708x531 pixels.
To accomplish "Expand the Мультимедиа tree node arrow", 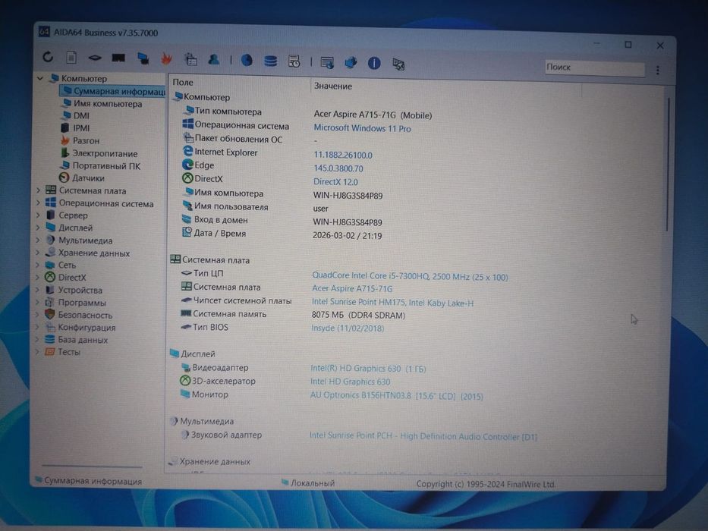I will point(39,240).
